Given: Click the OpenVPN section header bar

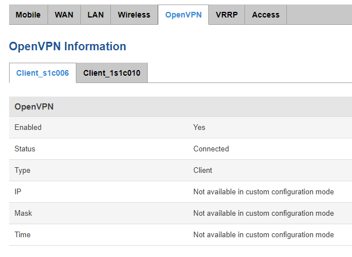Looking at the screenshot, I should [x=181, y=107].
